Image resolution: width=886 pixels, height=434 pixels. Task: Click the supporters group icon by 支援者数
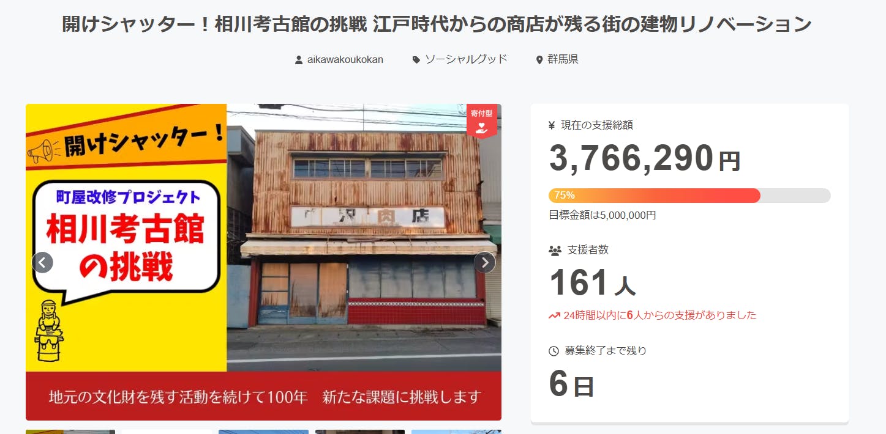tap(555, 251)
